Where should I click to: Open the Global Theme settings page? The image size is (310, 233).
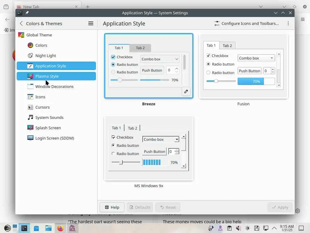(x=56, y=35)
